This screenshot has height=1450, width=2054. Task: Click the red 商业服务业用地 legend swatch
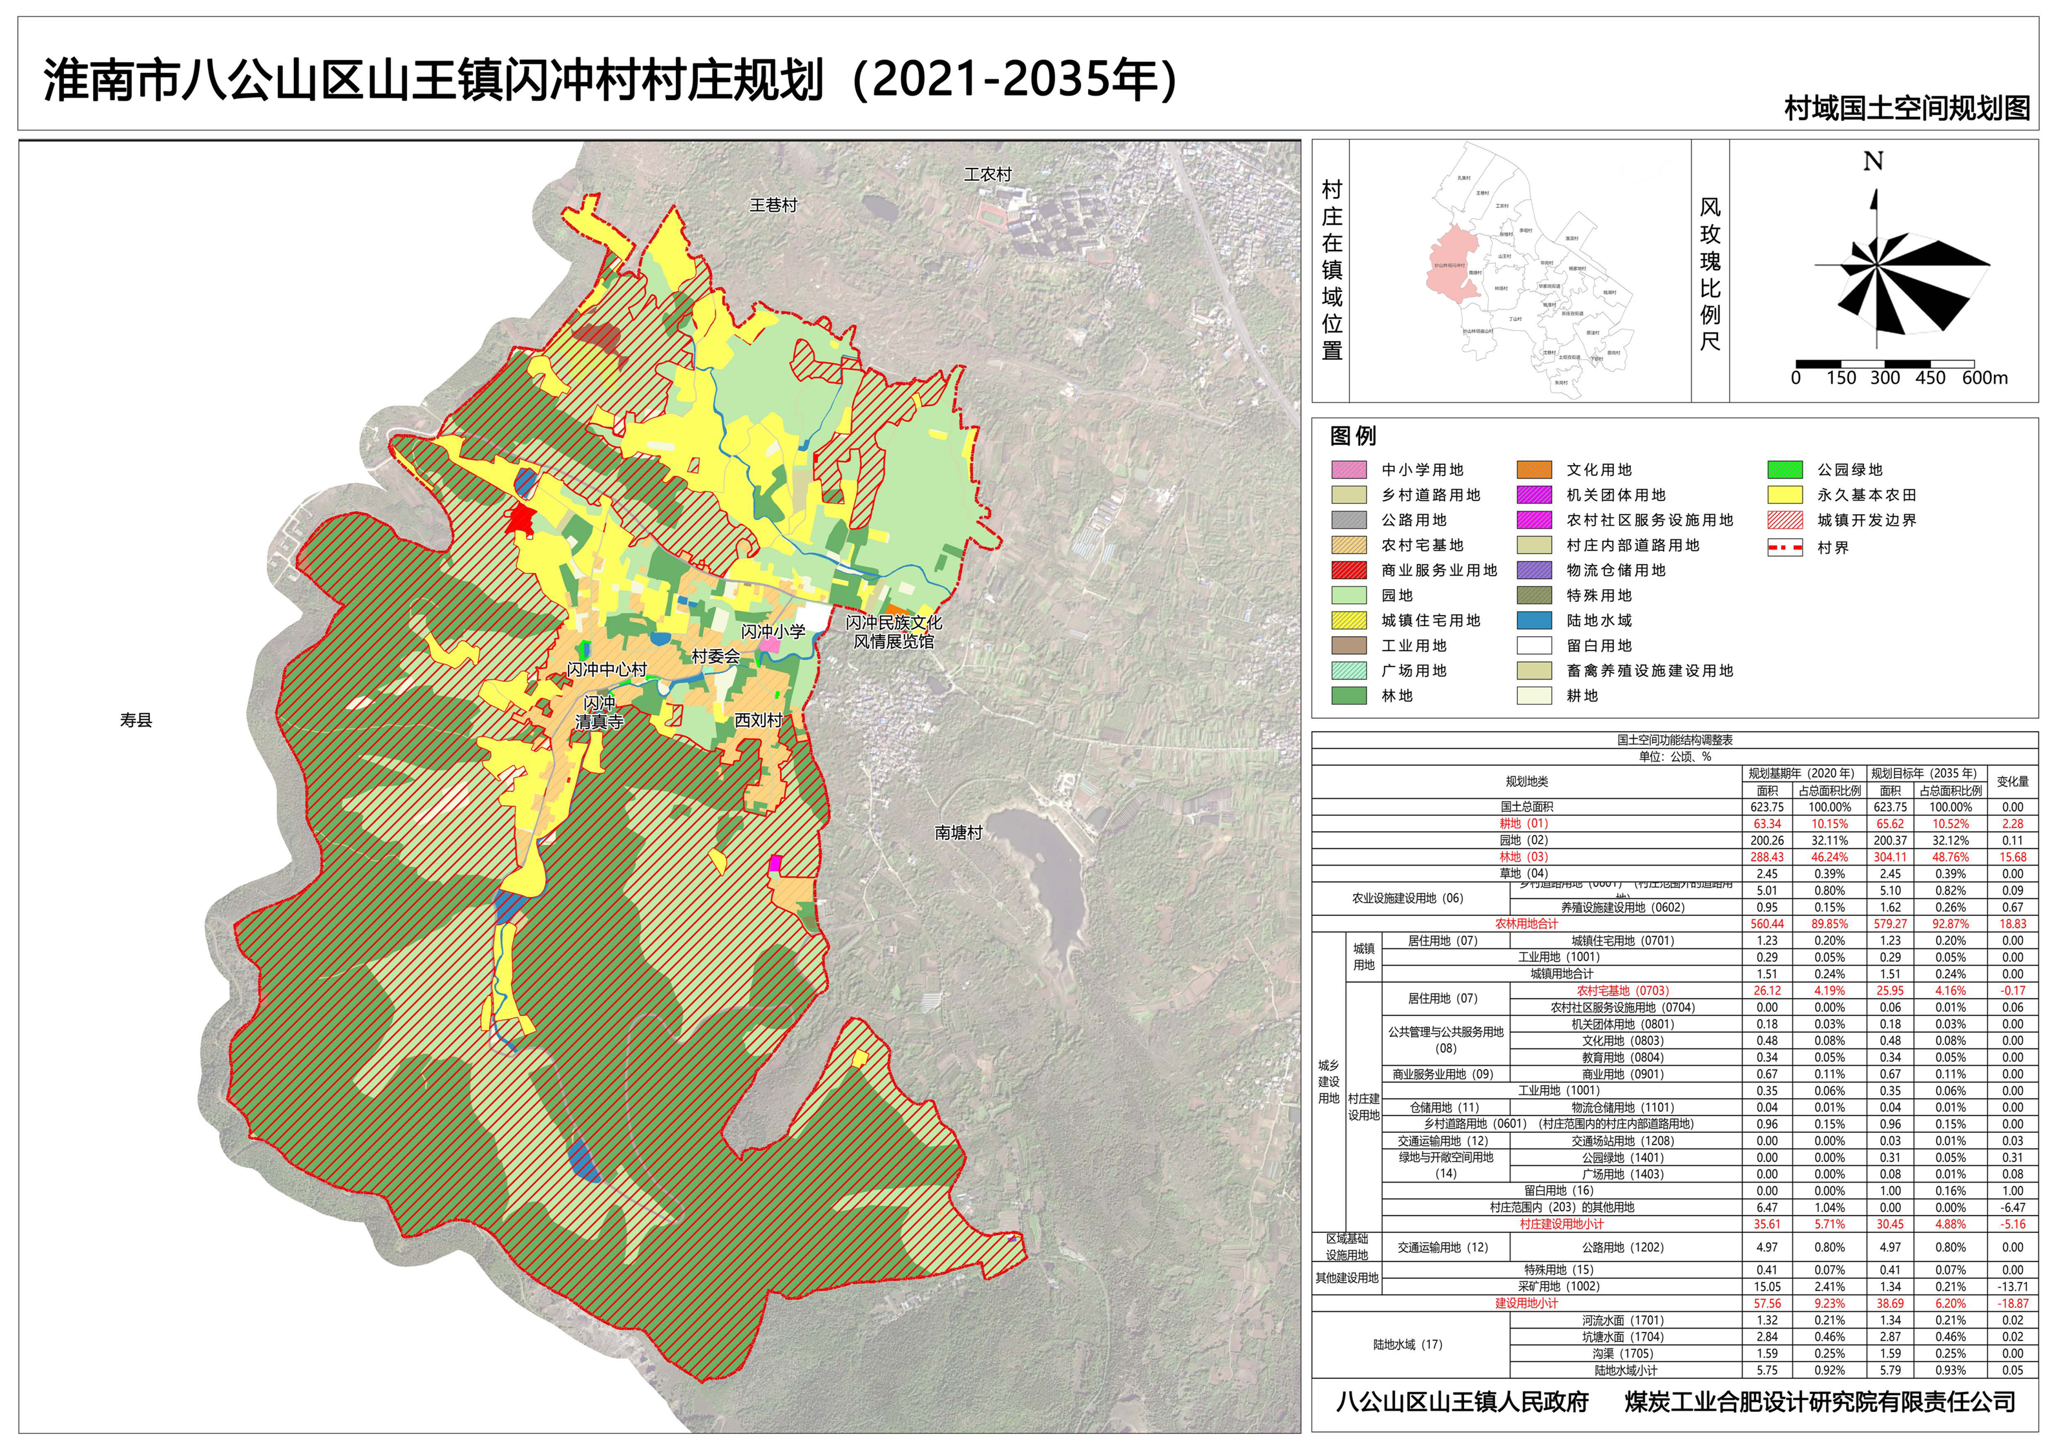pyautogui.click(x=1349, y=570)
